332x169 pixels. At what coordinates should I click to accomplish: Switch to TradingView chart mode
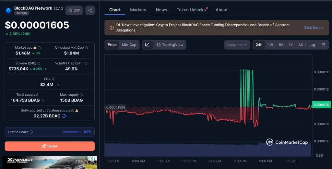pyautogui.click(x=170, y=45)
